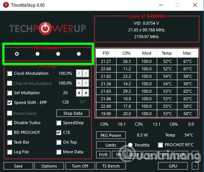Select the second Performance profile radio button
This screenshot has width=204, height=172.
tap(37, 54)
